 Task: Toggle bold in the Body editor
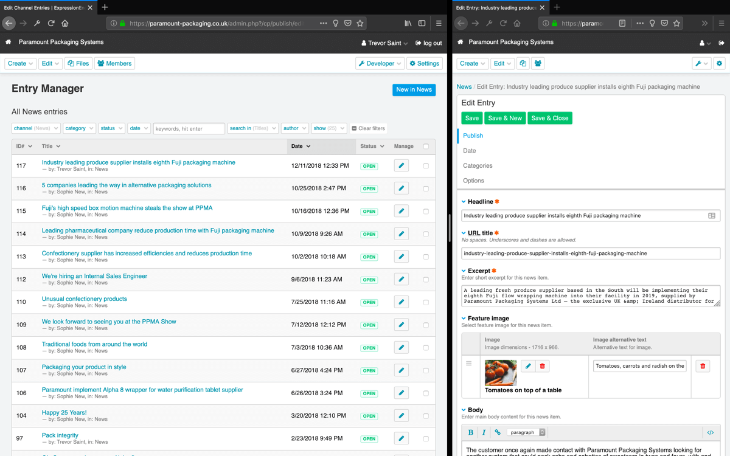coord(471,432)
